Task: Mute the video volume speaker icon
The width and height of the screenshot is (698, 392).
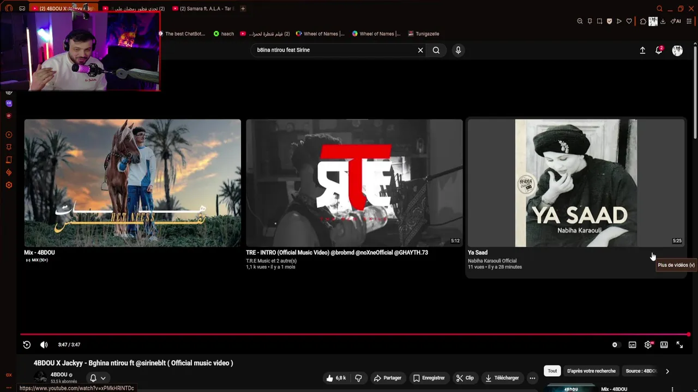Action: point(44,345)
